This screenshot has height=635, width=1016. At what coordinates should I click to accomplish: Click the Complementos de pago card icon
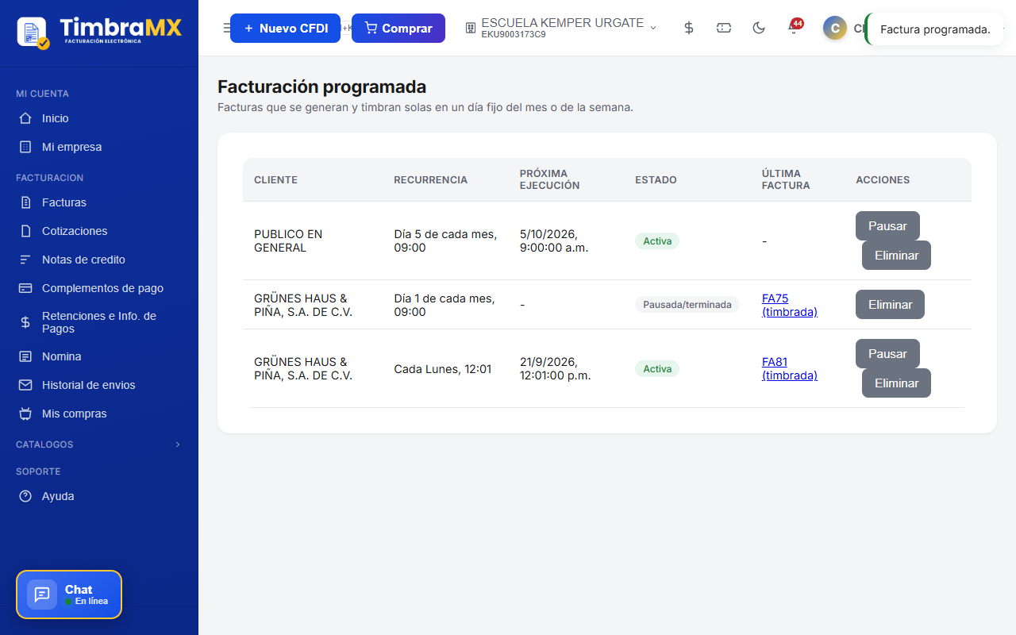(25, 288)
